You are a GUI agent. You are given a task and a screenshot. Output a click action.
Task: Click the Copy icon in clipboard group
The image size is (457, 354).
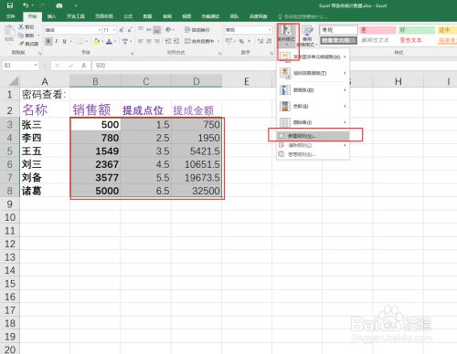[21, 36]
